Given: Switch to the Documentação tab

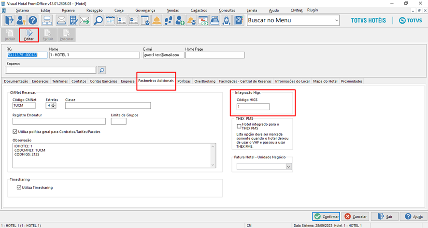Looking at the screenshot, I should click(16, 81).
